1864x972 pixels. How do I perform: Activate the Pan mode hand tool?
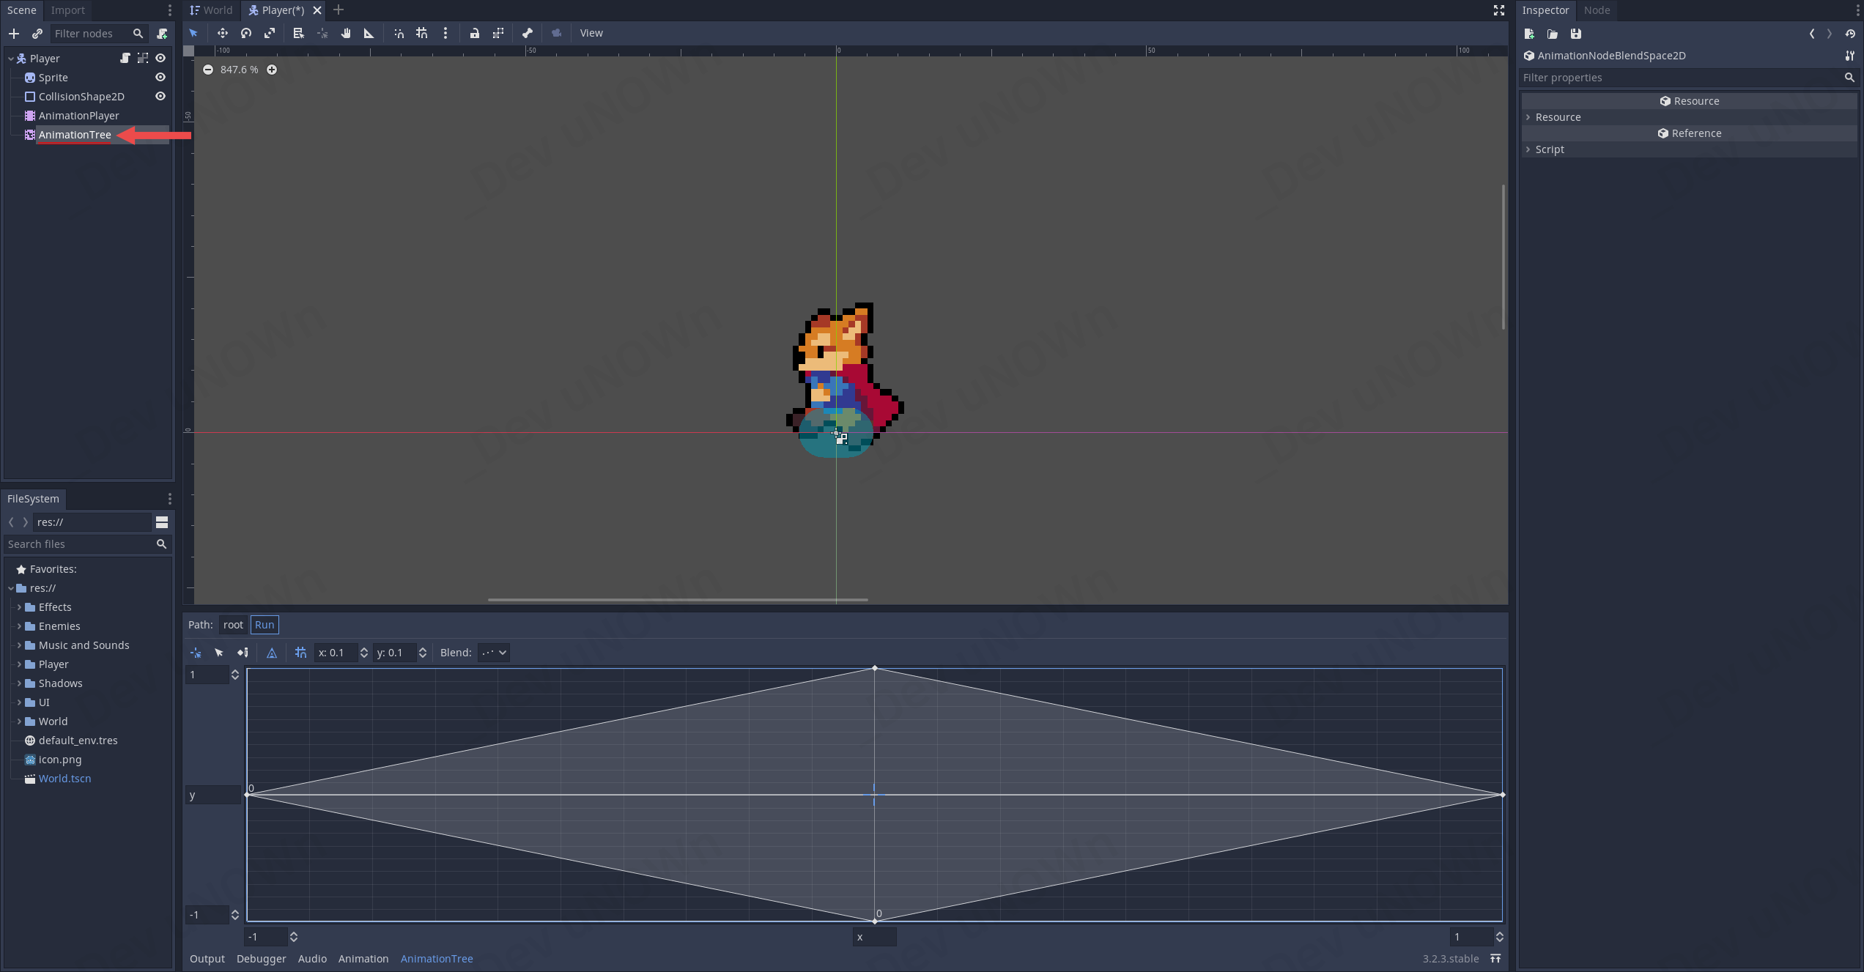coord(346,33)
